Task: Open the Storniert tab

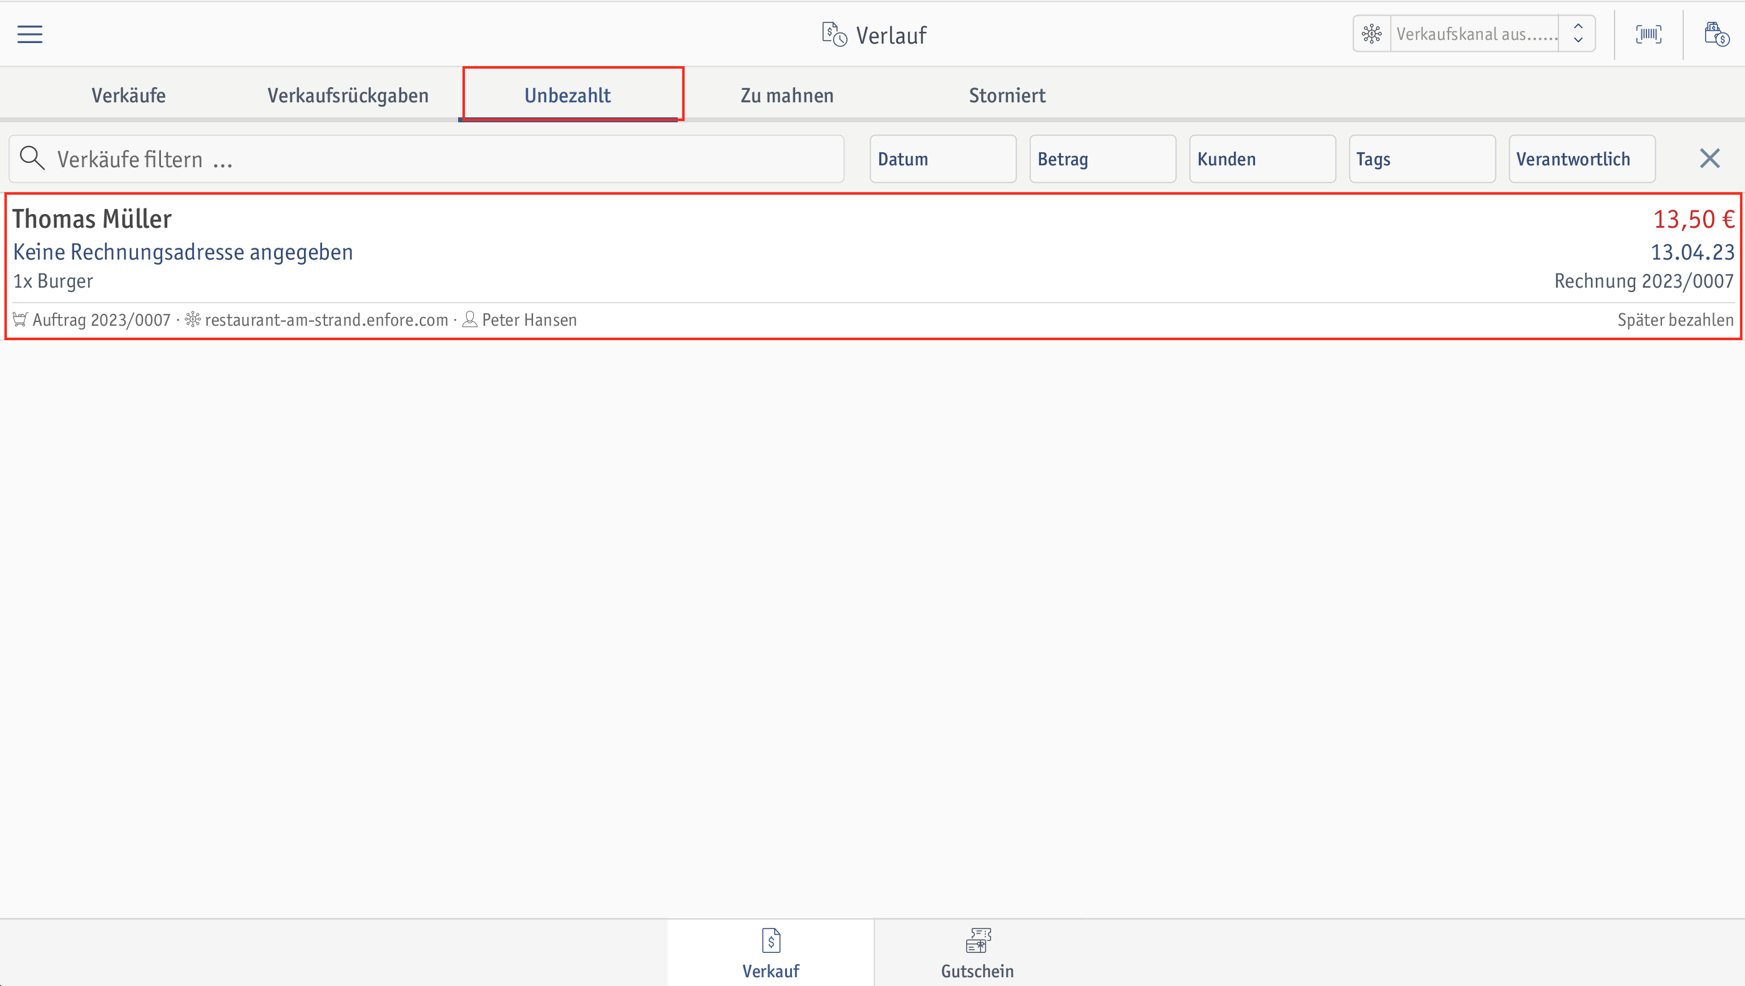Action: [x=1007, y=95]
